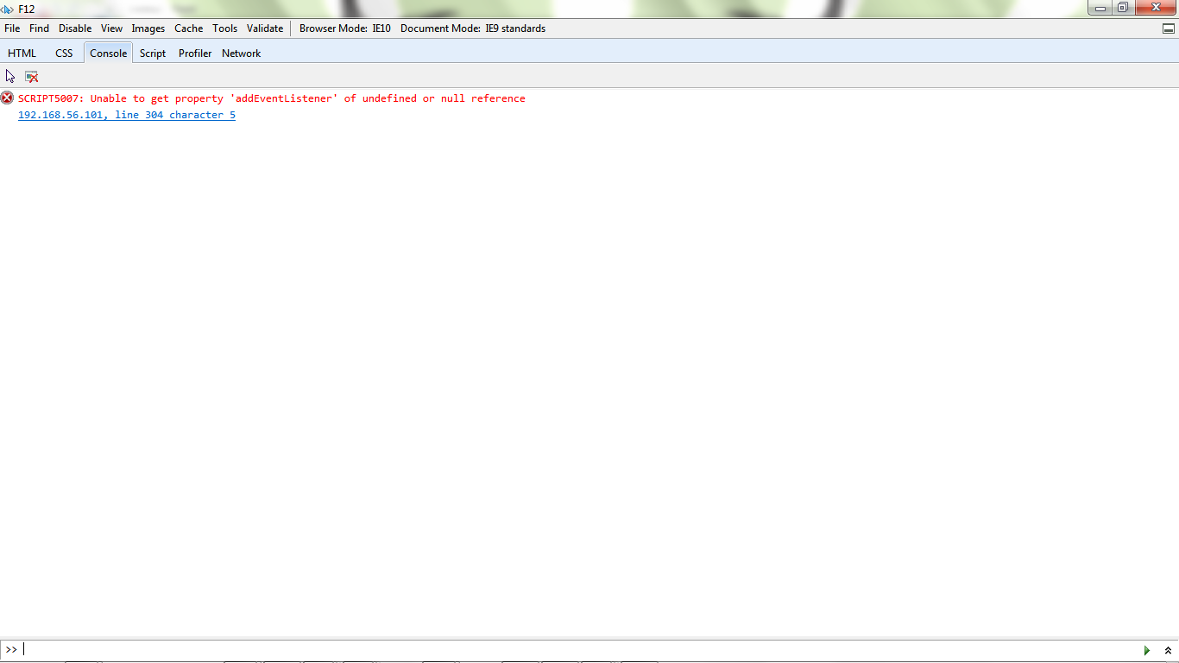Open the File menu
This screenshot has height=663, width=1179.
click(12, 28)
